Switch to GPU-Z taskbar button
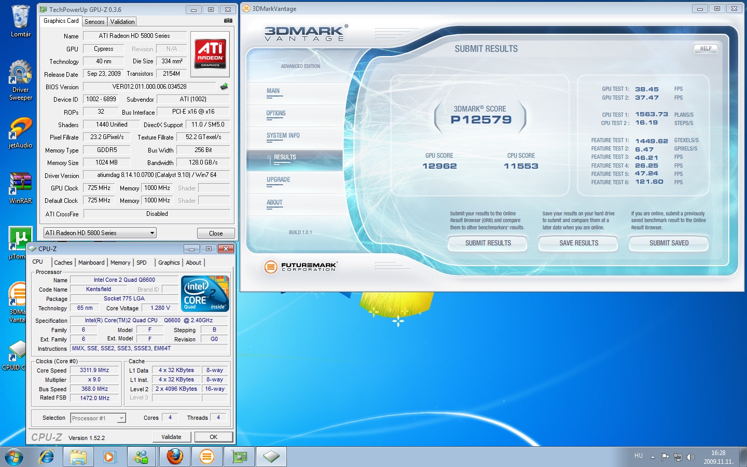Screen dimensions: 747x467 239,457
